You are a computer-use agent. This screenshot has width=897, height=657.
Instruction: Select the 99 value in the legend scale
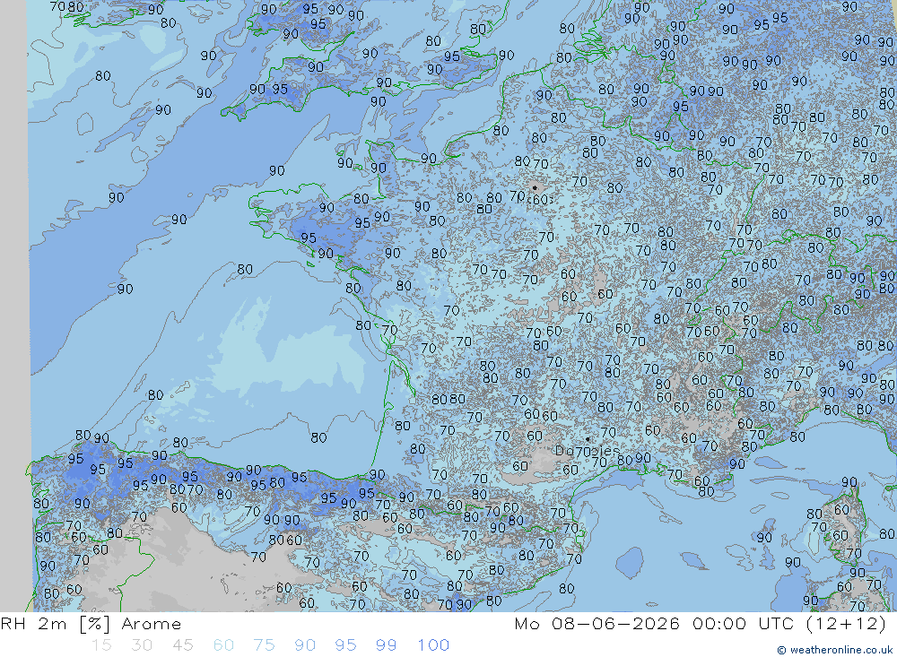(x=386, y=645)
